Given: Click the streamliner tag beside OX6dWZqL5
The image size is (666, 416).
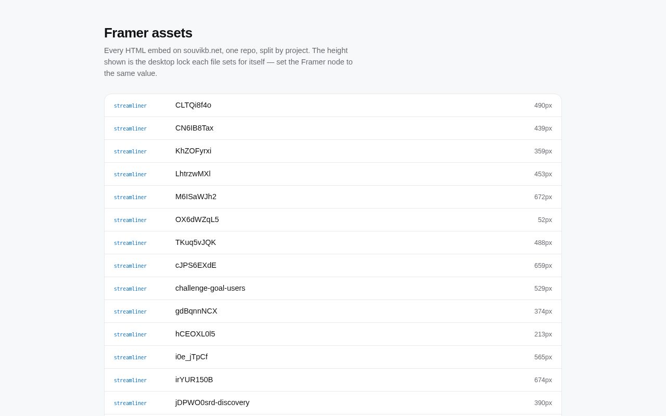Looking at the screenshot, I should click(x=130, y=220).
